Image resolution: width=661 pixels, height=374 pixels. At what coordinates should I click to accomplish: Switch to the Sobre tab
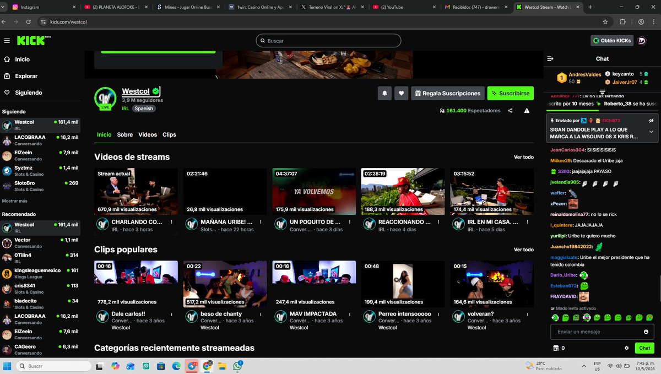pos(124,134)
